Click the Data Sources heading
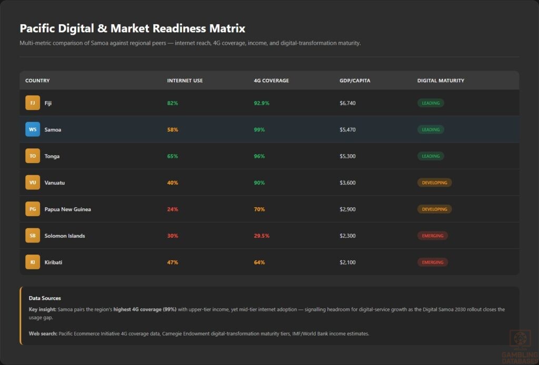 [x=45, y=298]
